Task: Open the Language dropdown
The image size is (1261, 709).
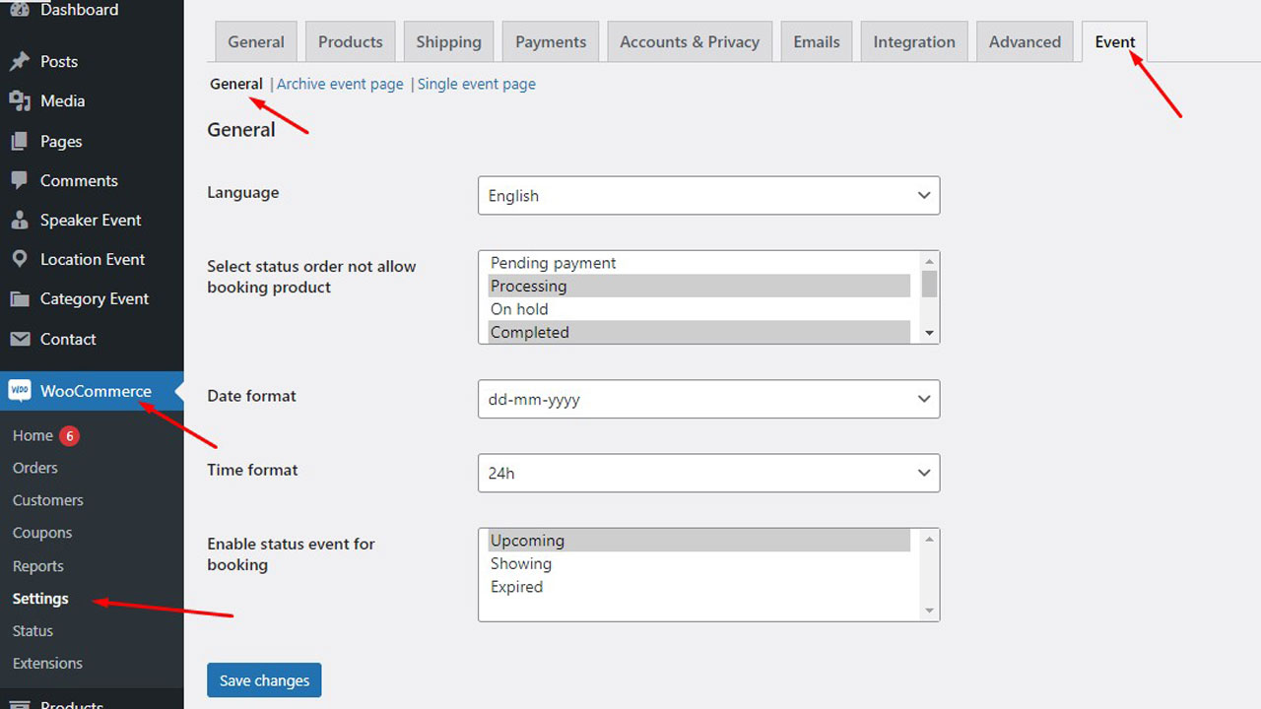Action: 707,195
